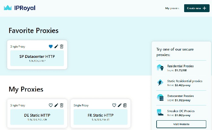Edit the DE Static HTTP proxy
Viewport: 212px width, 130px height.
(56, 105)
